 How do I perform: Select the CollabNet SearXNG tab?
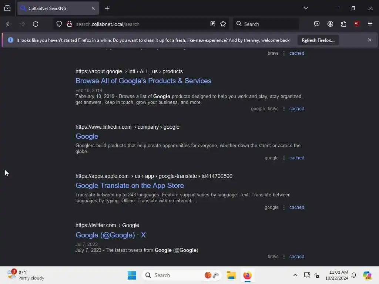58,9
